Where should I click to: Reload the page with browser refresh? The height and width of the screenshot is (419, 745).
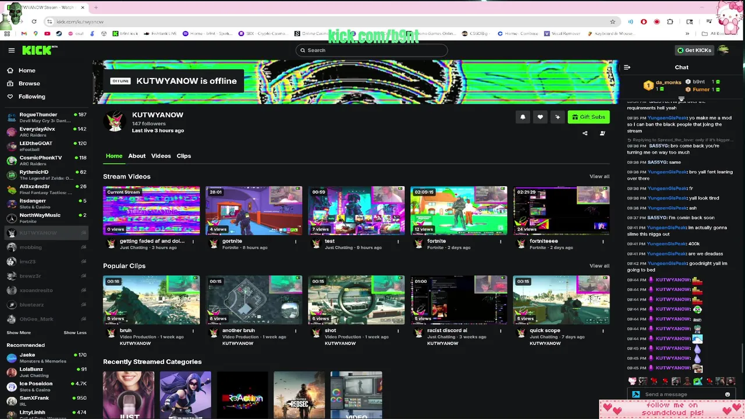34,22
